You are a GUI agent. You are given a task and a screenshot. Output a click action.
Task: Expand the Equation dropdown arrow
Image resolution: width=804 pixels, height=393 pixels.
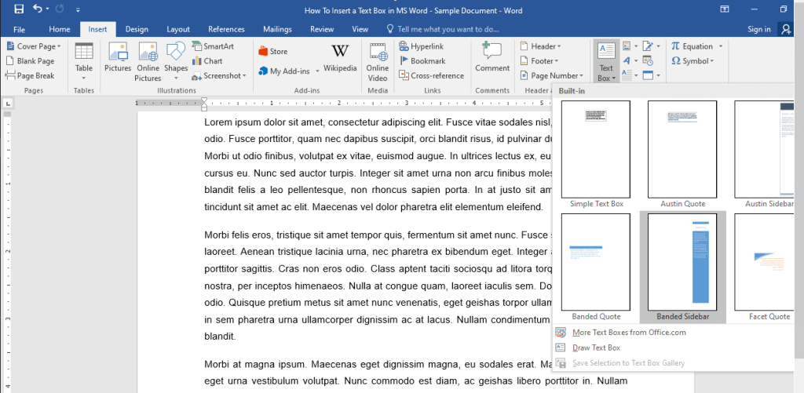click(721, 46)
